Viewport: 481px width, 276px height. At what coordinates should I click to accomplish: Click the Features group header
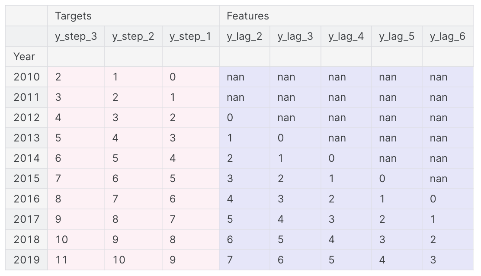[346, 16]
